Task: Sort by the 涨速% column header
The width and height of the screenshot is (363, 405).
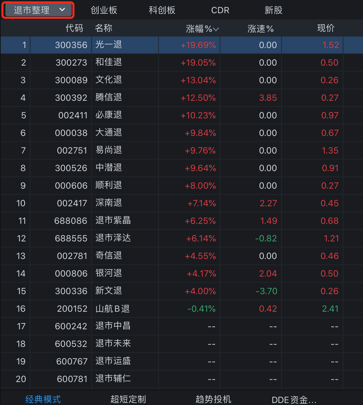Action: 260,29
